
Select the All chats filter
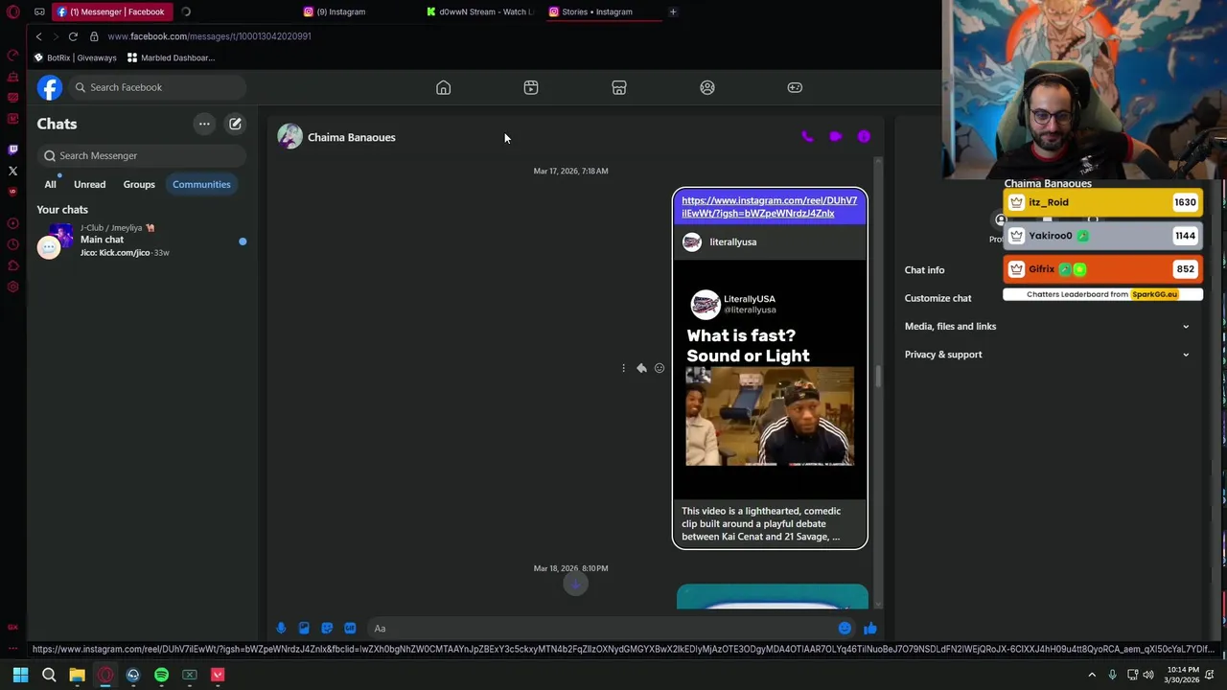50,184
